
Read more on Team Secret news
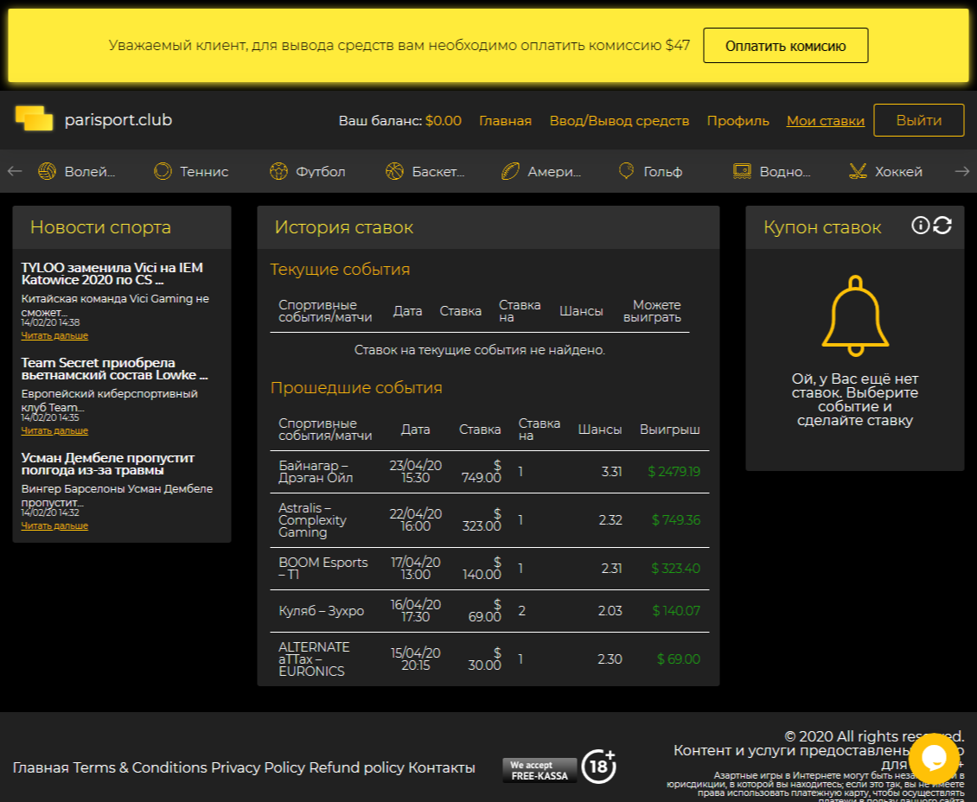pos(54,431)
